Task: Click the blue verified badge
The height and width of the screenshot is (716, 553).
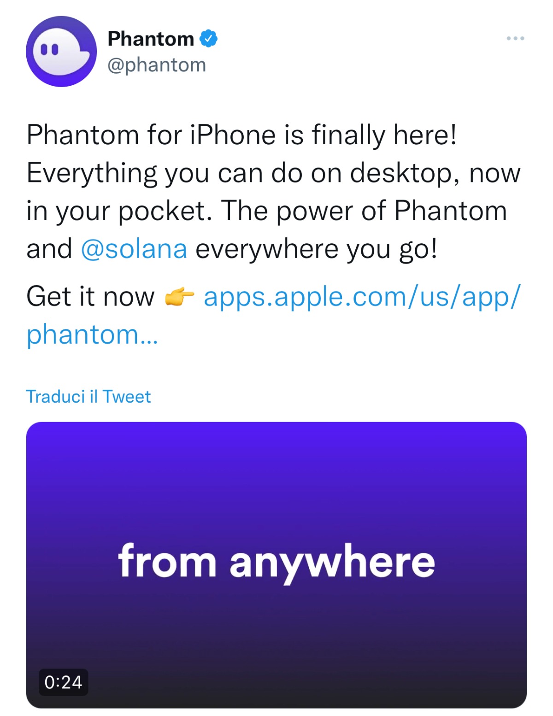Action: click(208, 39)
